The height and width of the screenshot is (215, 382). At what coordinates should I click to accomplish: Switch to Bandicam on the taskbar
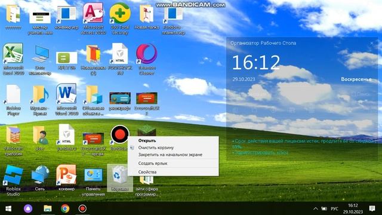[82, 208]
